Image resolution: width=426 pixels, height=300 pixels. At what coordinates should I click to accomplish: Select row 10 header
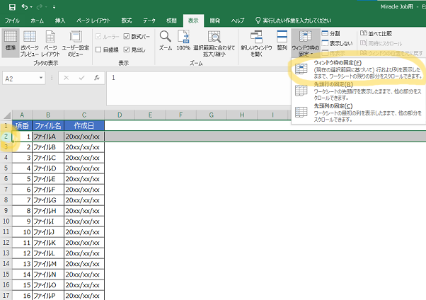click(x=6, y=221)
